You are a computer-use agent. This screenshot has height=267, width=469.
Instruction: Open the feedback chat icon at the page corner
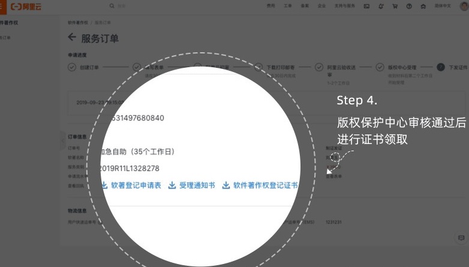tap(461, 238)
